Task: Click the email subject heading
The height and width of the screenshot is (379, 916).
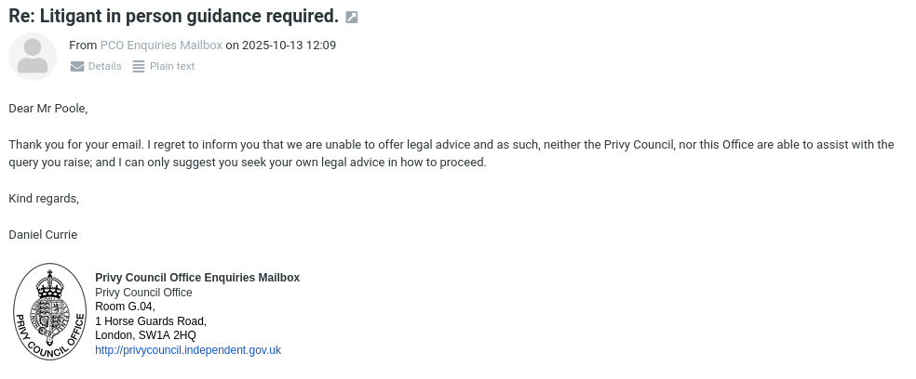Action: coord(173,16)
